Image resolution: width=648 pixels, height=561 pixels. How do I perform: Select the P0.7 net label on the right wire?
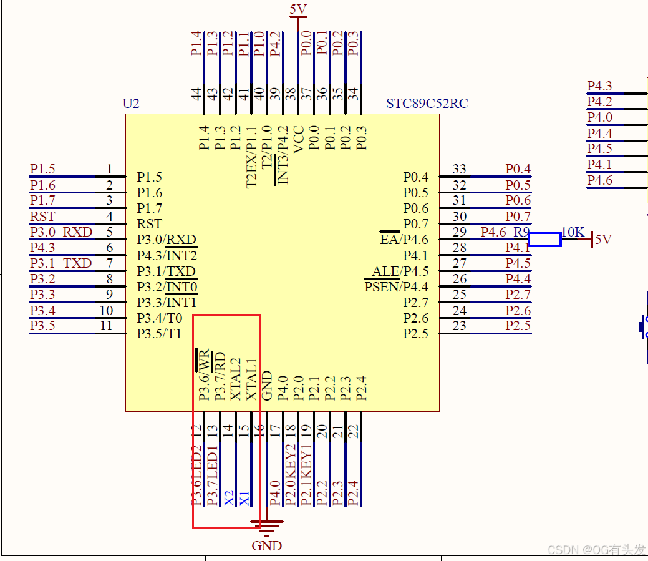(x=518, y=216)
